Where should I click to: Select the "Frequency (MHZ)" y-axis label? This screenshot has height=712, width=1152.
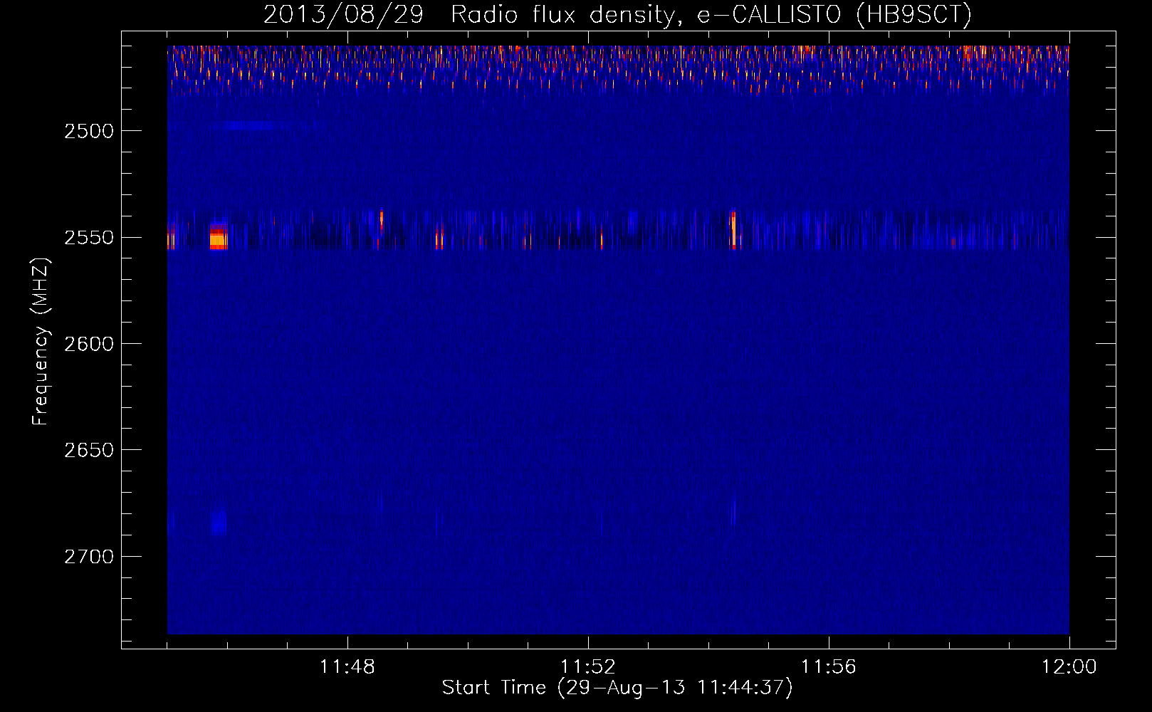point(40,342)
